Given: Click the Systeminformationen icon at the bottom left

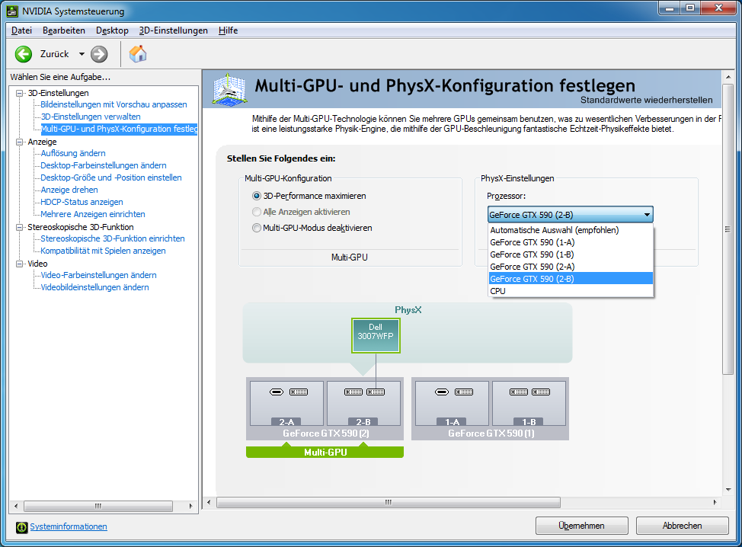Looking at the screenshot, I should (22, 527).
